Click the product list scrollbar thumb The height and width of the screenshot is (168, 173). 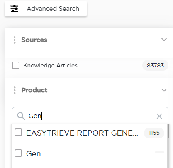[168, 131]
